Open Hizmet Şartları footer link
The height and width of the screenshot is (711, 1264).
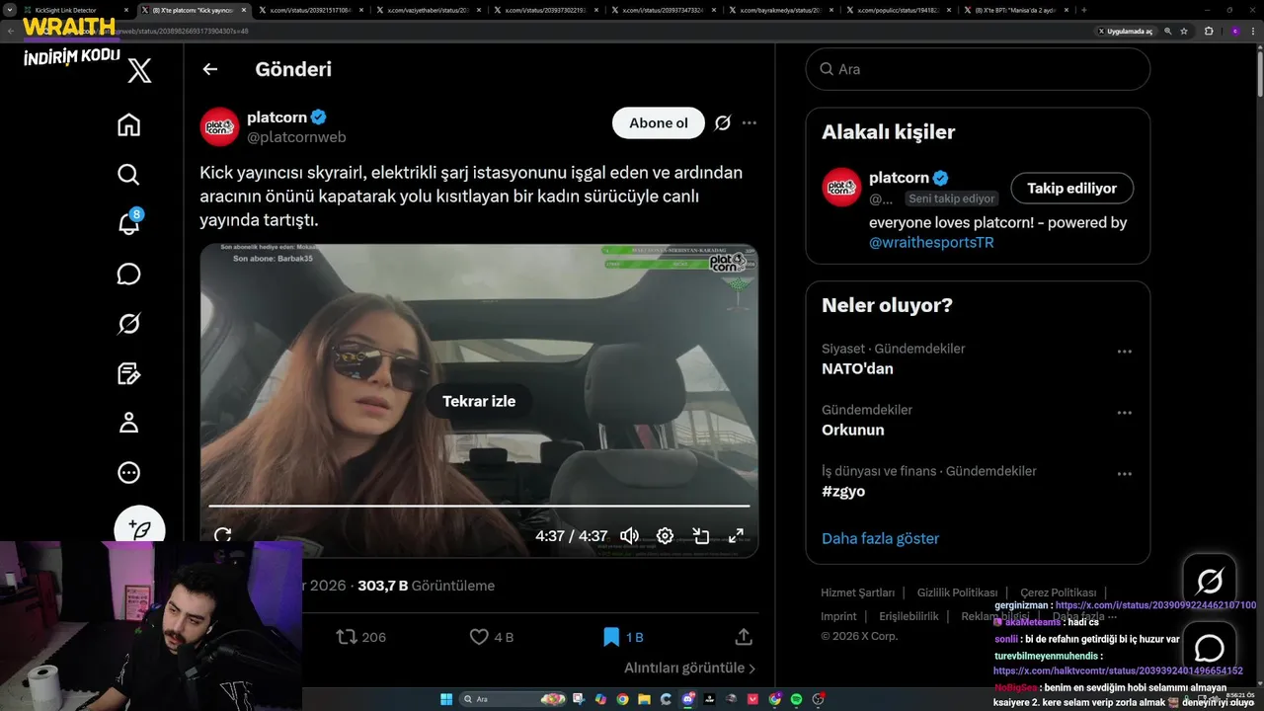857,592
